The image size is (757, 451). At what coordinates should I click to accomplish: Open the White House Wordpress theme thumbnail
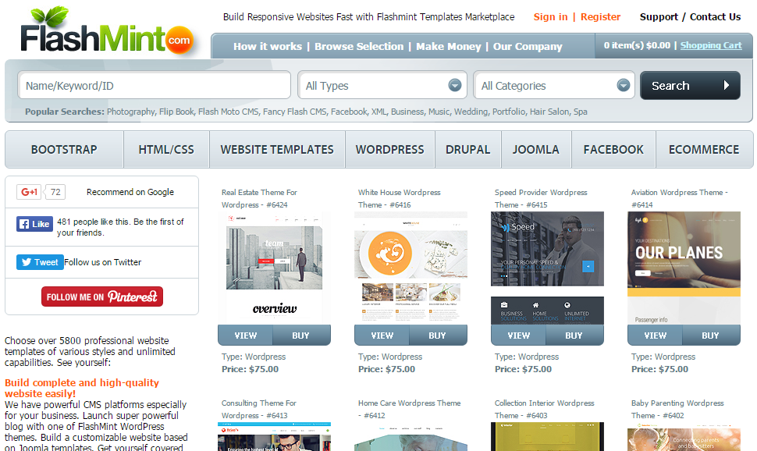pyautogui.click(x=410, y=268)
